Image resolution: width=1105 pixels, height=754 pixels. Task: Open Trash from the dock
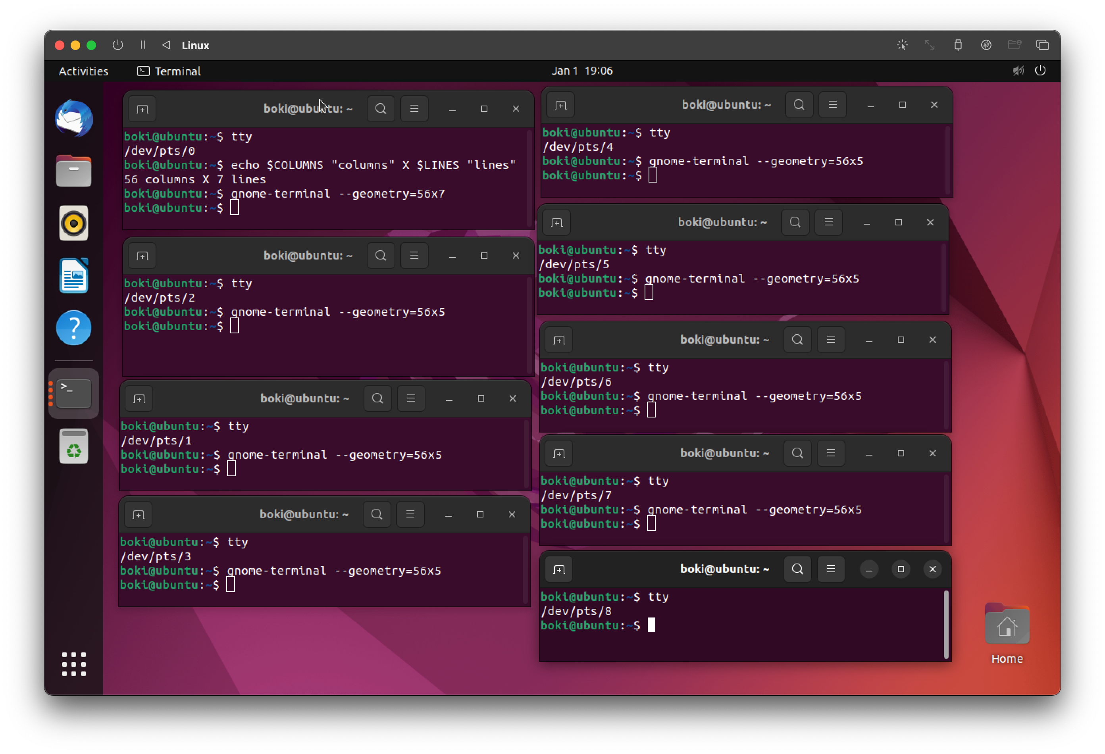[x=74, y=447]
